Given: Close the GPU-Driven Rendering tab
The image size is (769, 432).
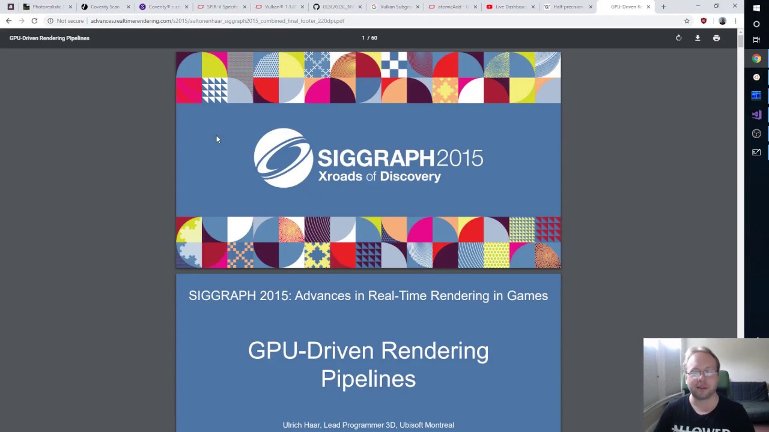Looking at the screenshot, I should 648,7.
